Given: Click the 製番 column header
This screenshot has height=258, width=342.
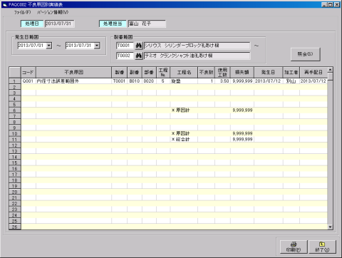Looking at the screenshot, I should click(119, 72).
